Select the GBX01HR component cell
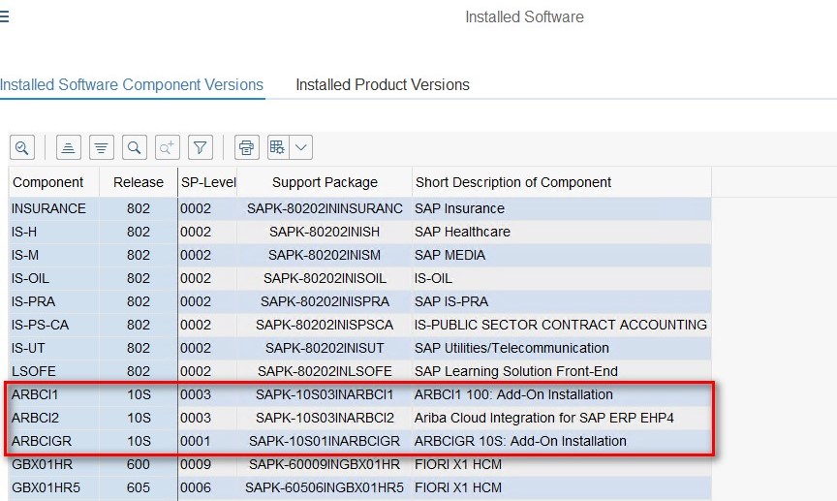 tap(54, 464)
